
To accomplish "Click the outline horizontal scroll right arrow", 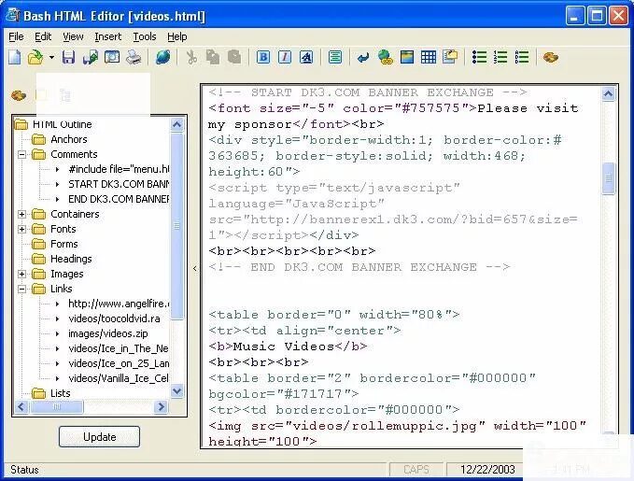I will pos(161,406).
